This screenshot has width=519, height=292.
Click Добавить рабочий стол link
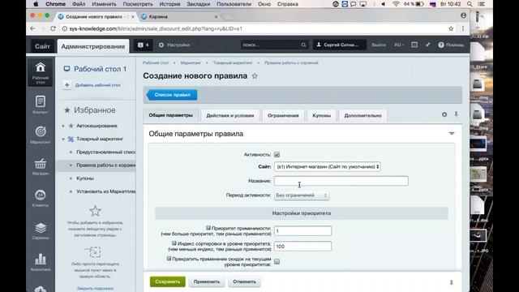[97, 85]
